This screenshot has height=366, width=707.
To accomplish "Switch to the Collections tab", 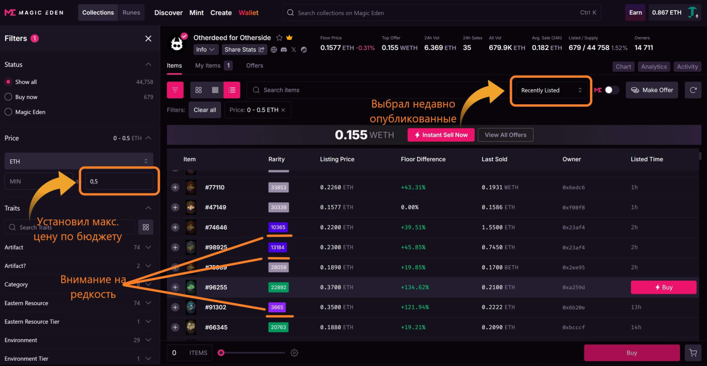I will (x=98, y=13).
